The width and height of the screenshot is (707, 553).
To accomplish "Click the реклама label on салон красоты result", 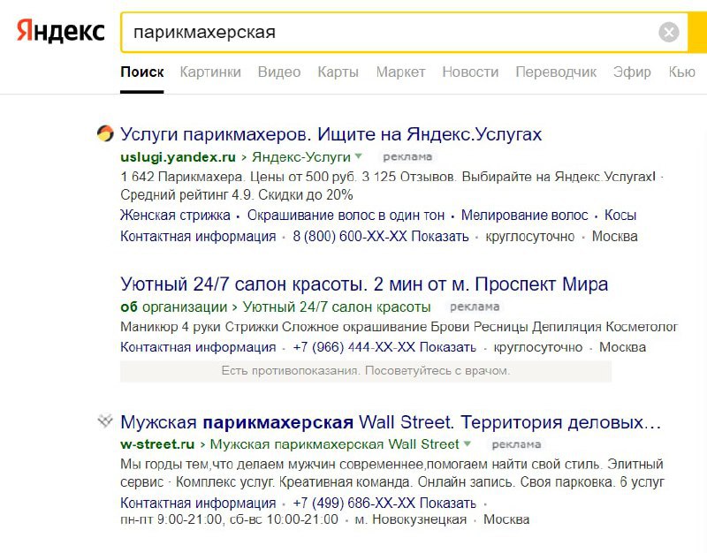I will 475,307.
